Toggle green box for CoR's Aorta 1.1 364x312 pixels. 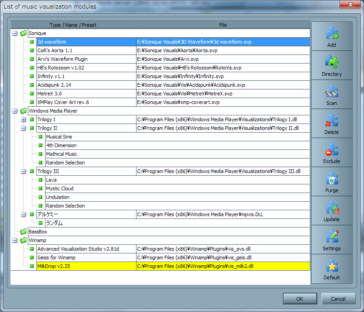[32, 50]
